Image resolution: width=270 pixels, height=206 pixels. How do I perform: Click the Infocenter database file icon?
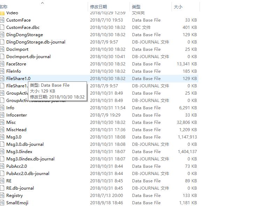click(2, 115)
